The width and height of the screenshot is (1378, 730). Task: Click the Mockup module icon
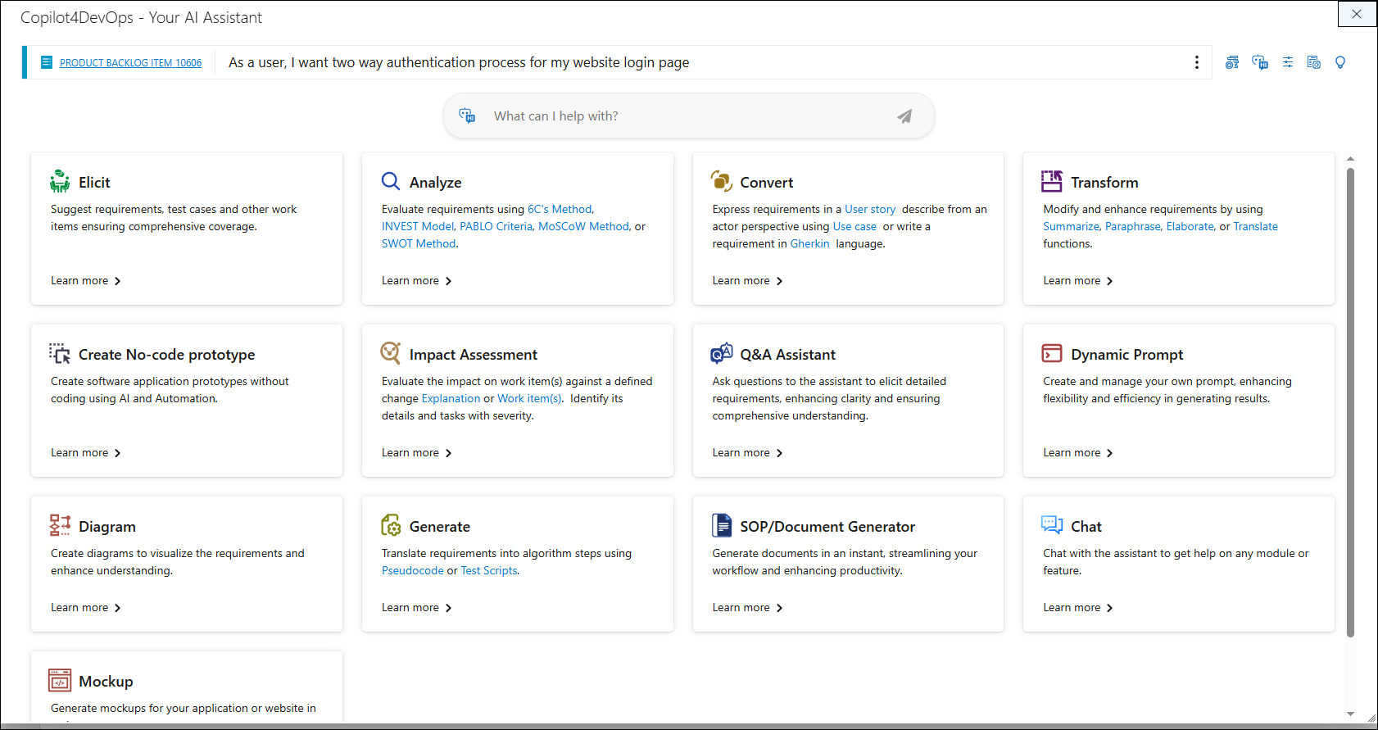[x=60, y=680]
